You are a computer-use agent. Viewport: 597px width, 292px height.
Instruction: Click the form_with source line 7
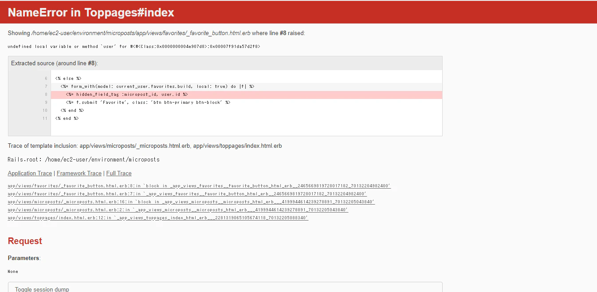point(247,87)
